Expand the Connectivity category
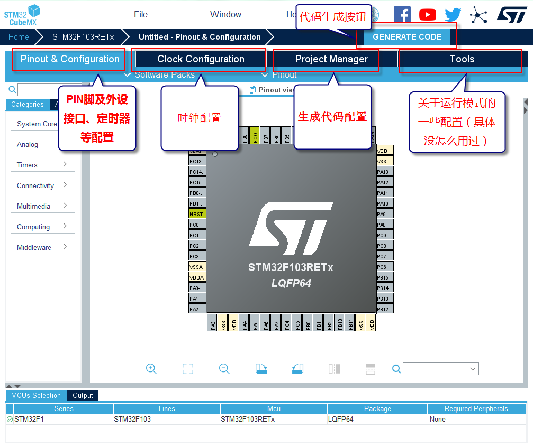 click(42, 185)
